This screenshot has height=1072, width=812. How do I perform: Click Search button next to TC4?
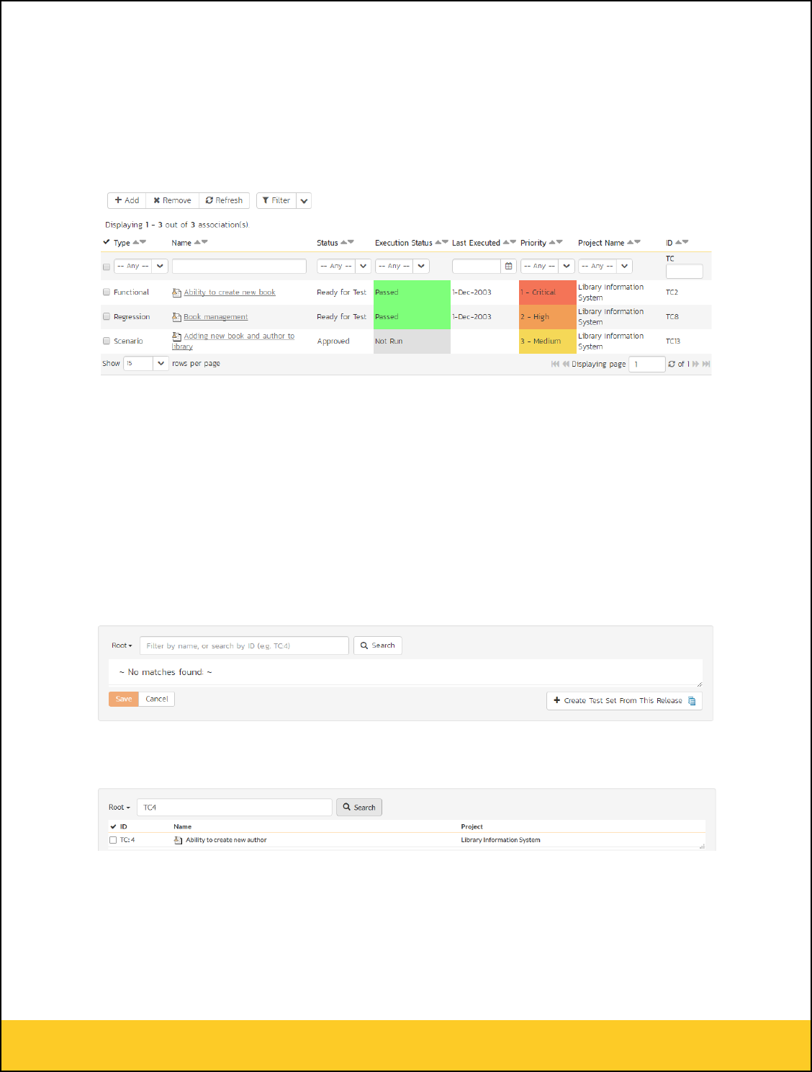359,808
